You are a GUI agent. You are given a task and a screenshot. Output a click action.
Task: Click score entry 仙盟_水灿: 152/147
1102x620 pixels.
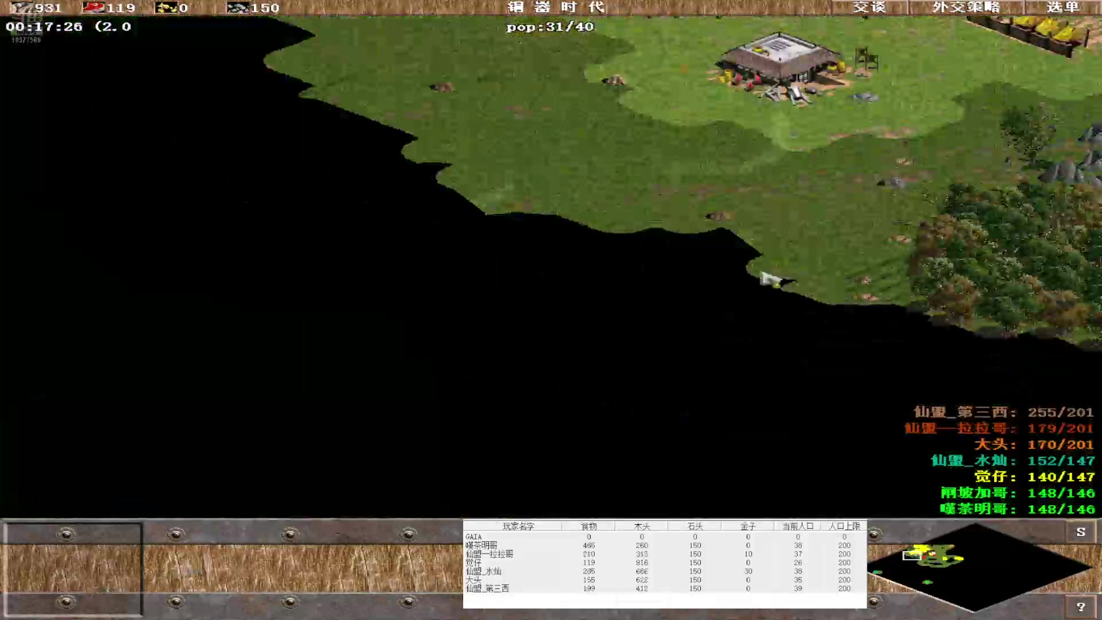pos(1012,460)
